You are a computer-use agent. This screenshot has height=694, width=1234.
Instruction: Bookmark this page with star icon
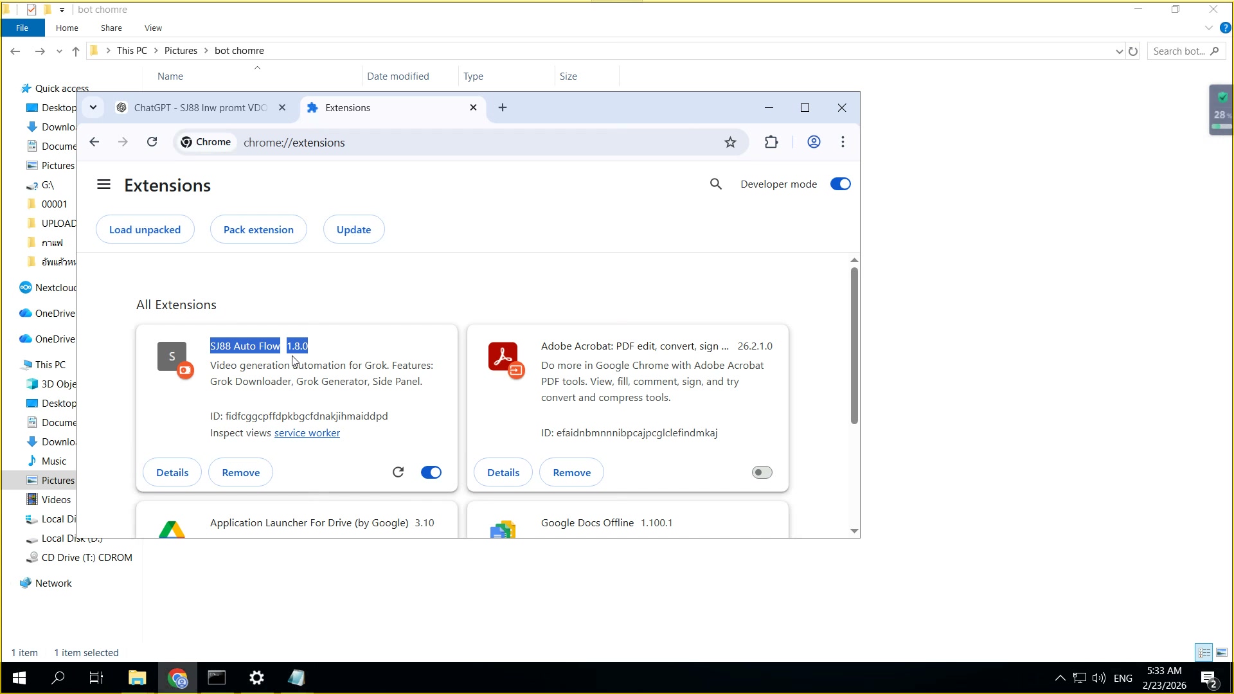coord(730,143)
